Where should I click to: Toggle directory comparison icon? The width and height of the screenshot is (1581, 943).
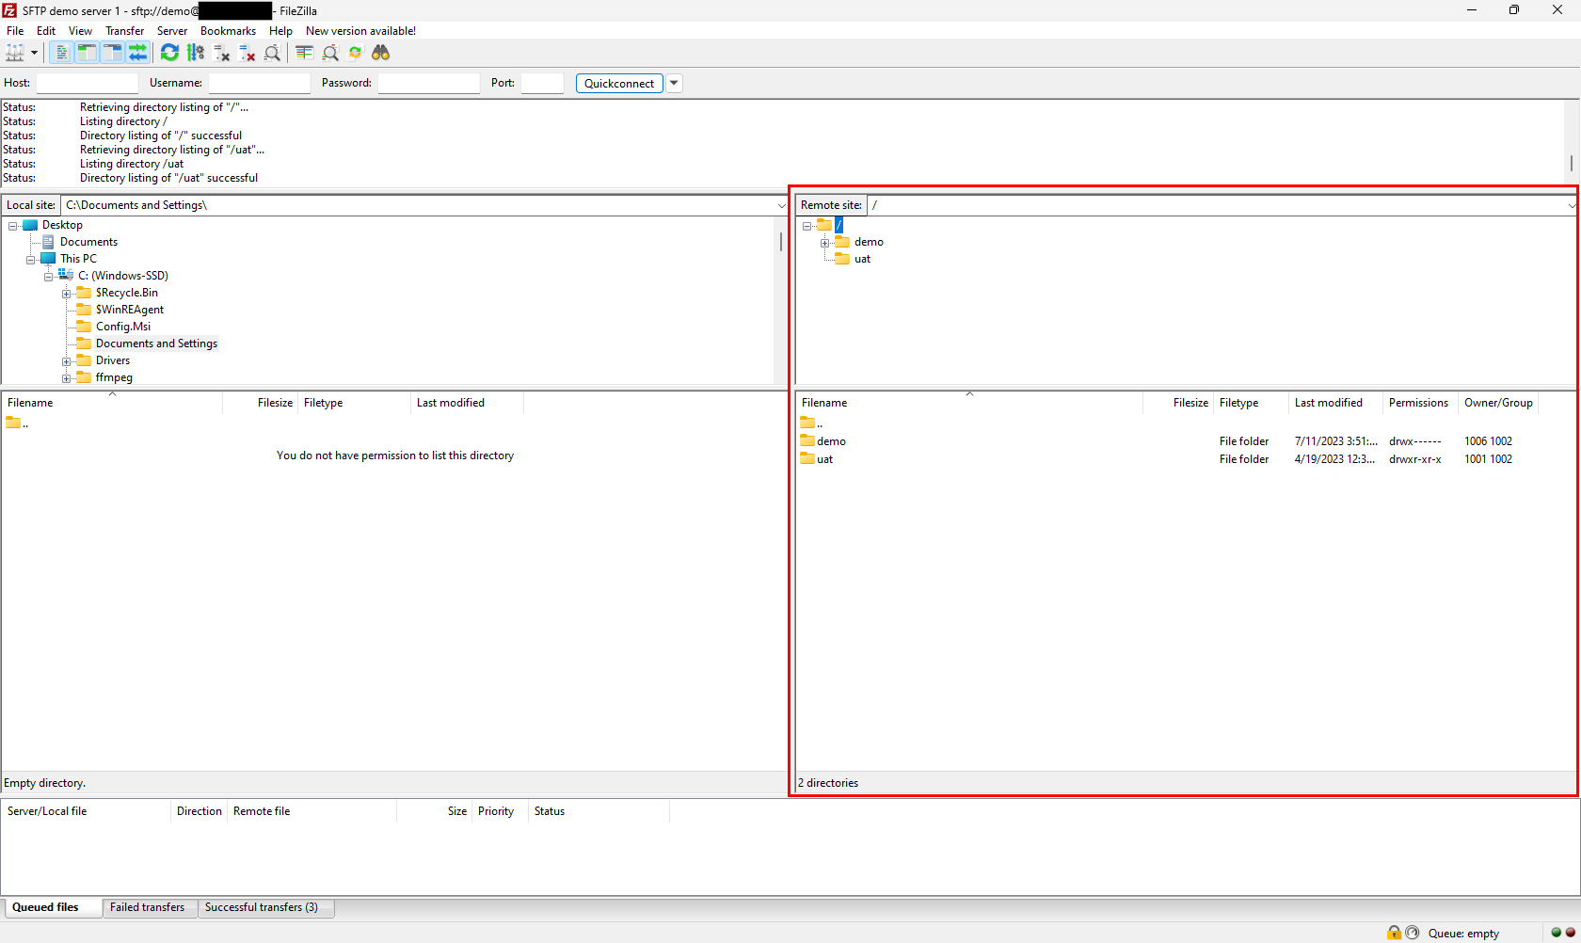(330, 53)
